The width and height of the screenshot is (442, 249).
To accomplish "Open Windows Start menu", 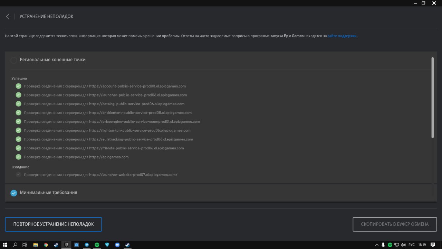I will [x=5, y=245].
